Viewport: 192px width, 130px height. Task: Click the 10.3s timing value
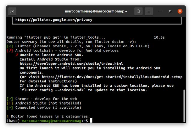point(159,37)
